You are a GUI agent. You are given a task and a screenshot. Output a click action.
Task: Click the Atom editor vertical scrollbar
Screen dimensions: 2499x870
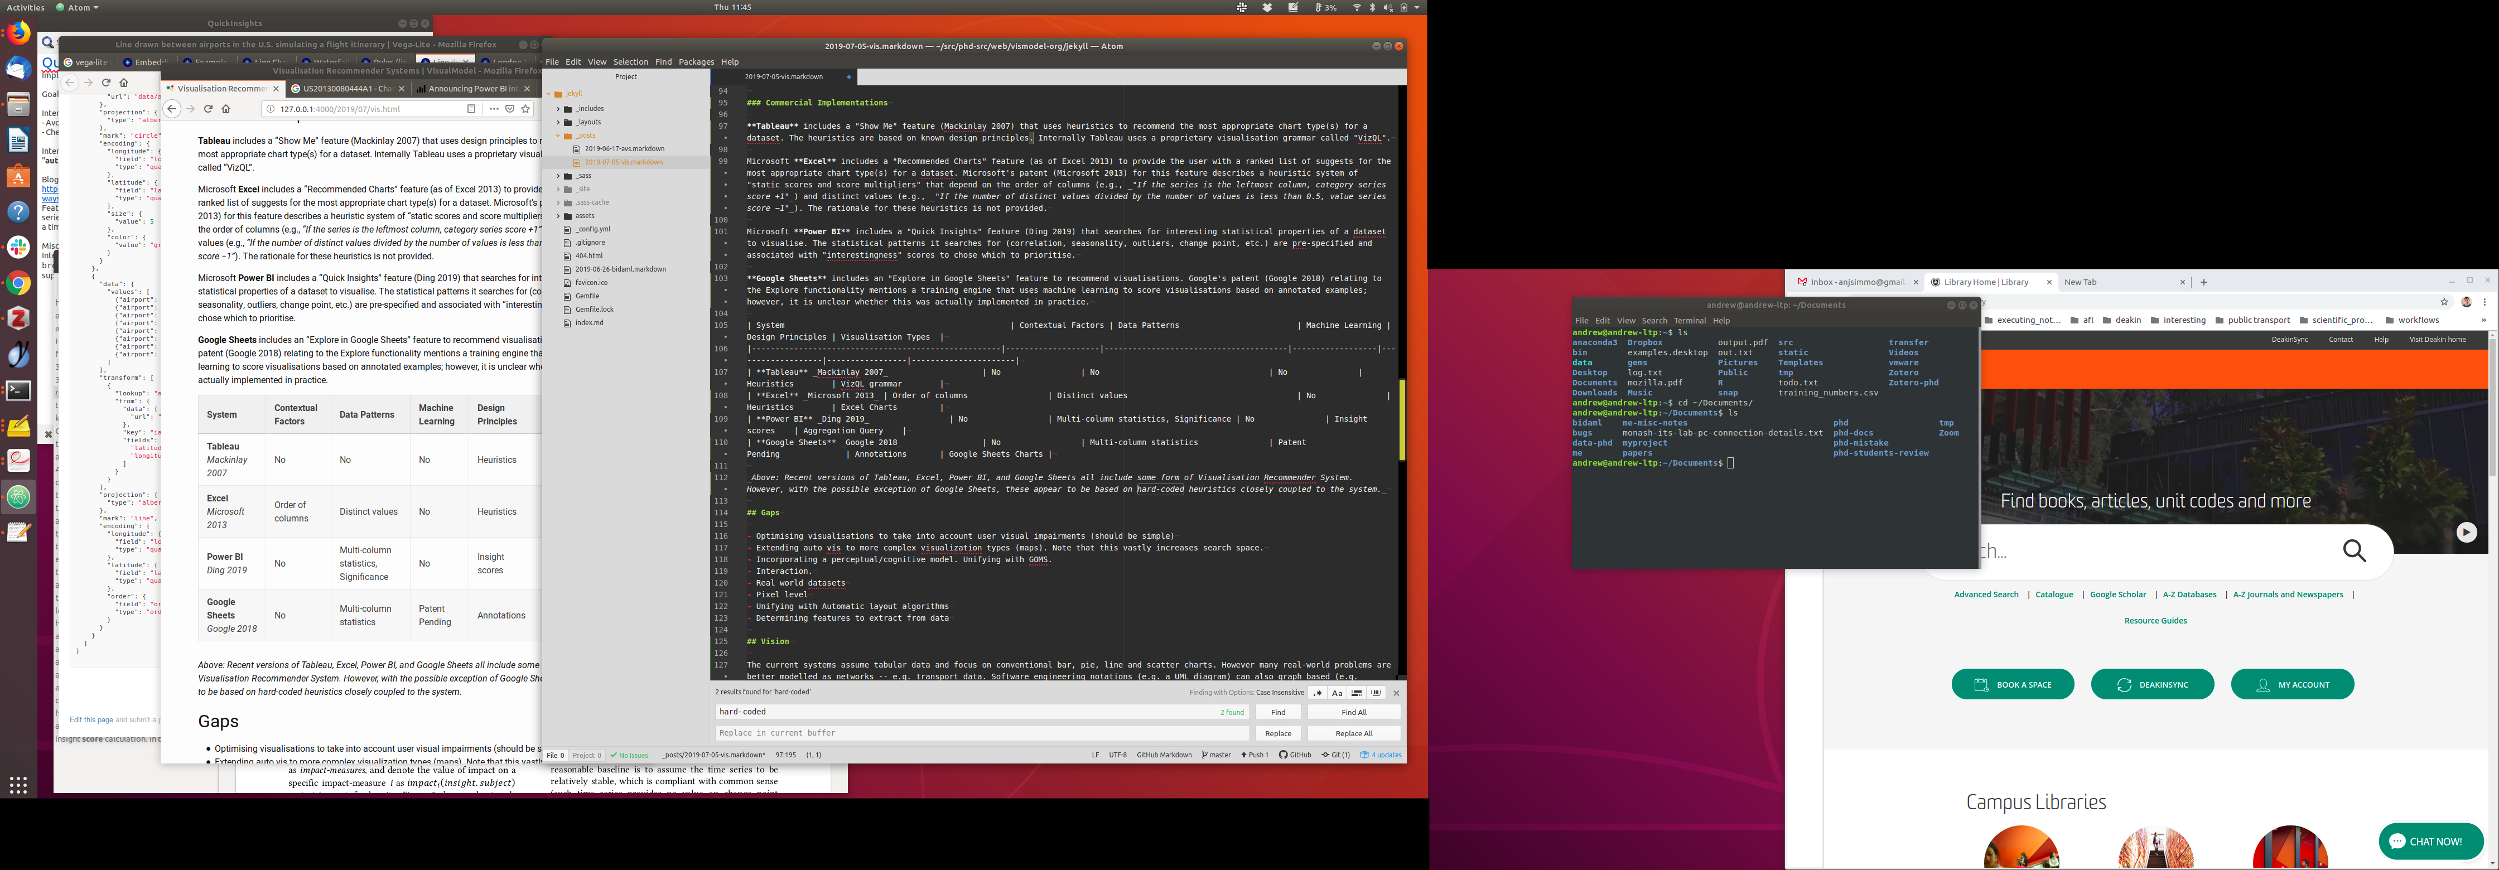1402,419
